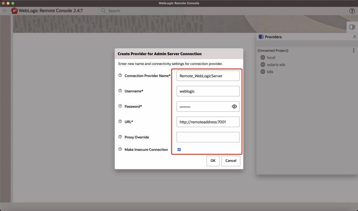Click the Proxy Override text field
Image resolution: width=358 pixels, height=211 pixels.
[208, 137]
